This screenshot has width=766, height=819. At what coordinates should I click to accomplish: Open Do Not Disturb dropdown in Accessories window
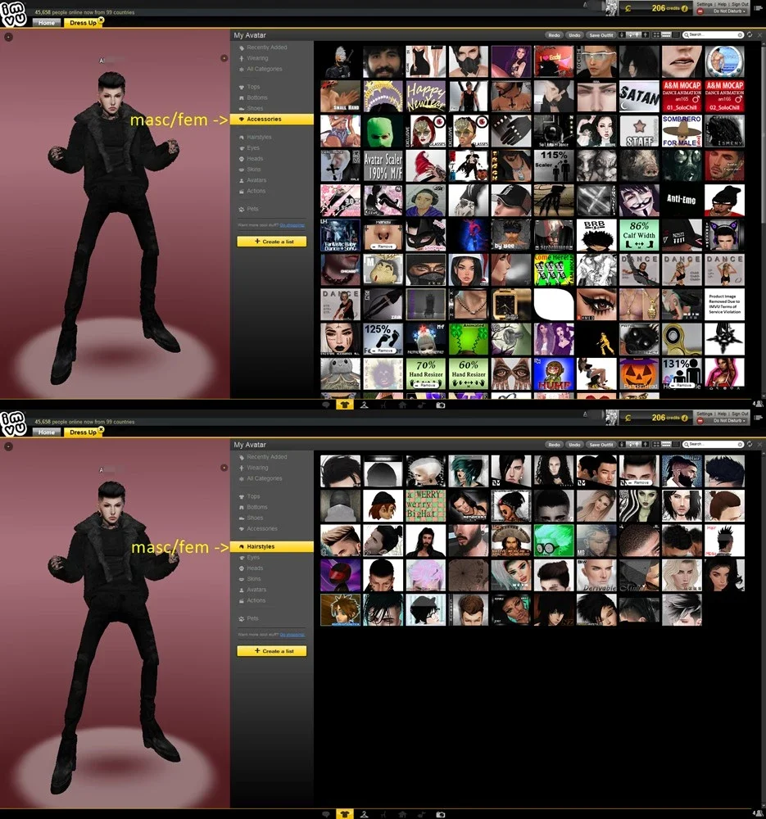[x=728, y=11]
